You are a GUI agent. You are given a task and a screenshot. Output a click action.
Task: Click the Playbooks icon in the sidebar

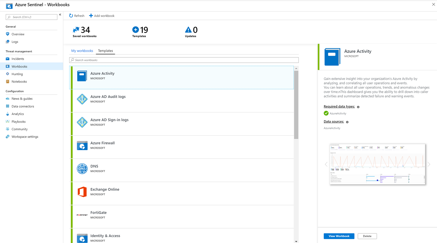[8, 121]
